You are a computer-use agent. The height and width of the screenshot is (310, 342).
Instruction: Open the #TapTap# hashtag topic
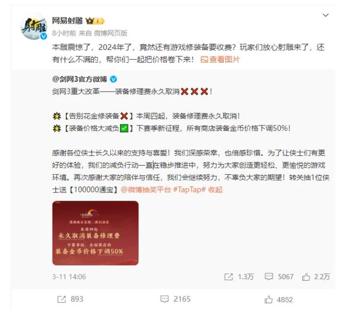[x=189, y=190]
